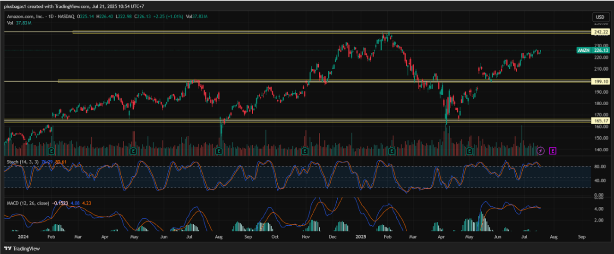The image size is (614, 254).
Task: Click the 140.00 price axis label
Action: coord(600,150)
